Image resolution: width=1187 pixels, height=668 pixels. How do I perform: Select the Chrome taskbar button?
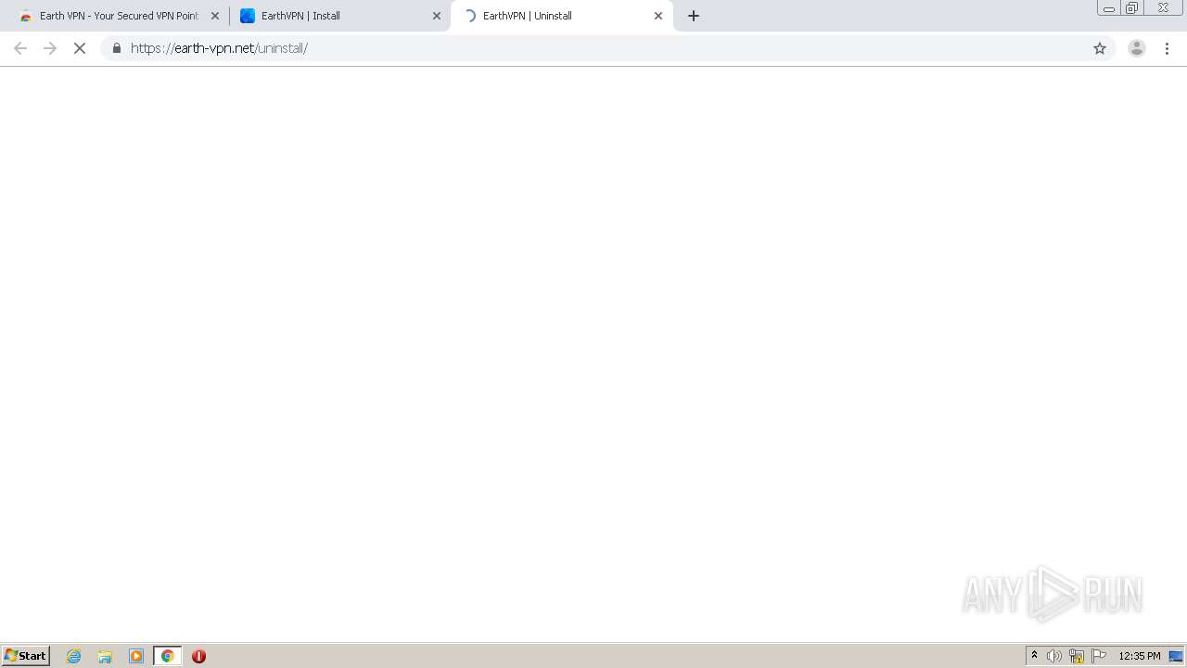(x=167, y=656)
